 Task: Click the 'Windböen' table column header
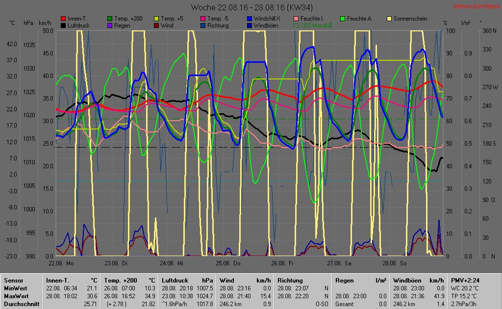coord(407,281)
